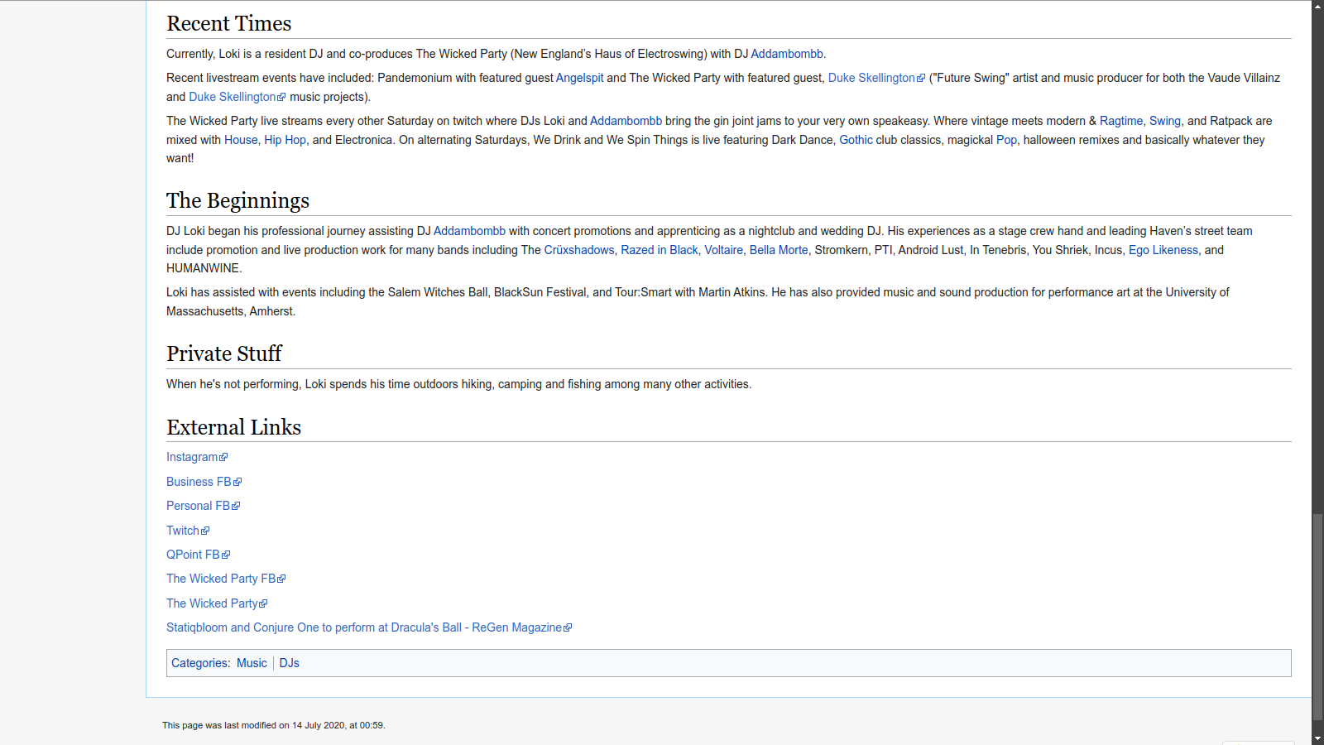Click the external-link icon next to Instagram
This screenshot has width=1324, height=745.
223,458
